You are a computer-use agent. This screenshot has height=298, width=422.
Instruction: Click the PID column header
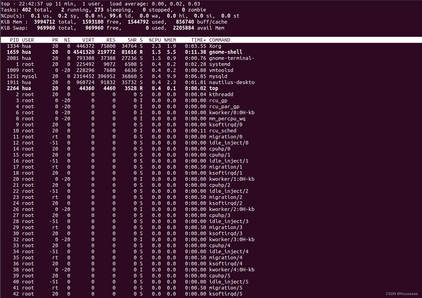point(15,40)
